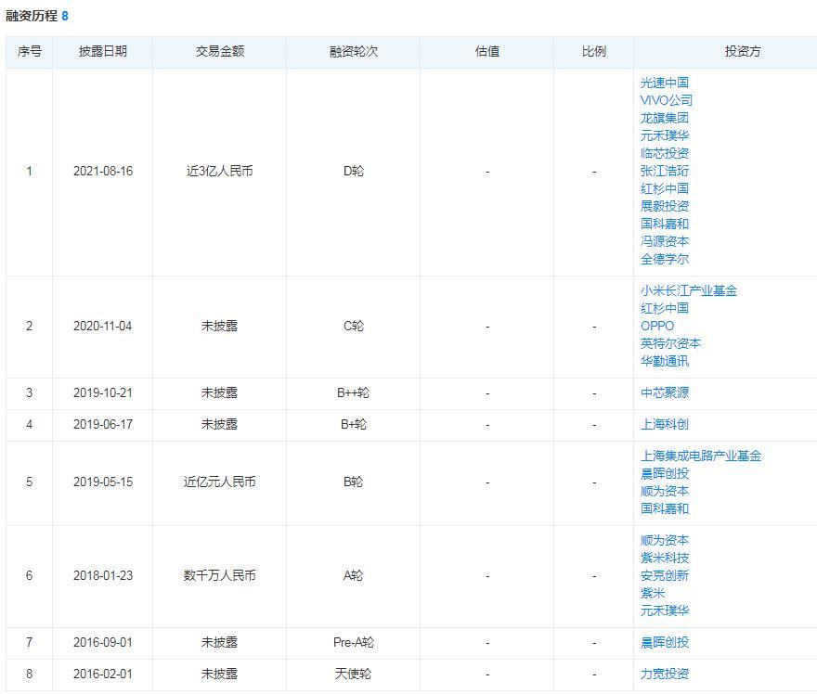Click 上海科创 in the B+ round row
The width and height of the screenshot is (817, 694).
(x=664, y=424)
